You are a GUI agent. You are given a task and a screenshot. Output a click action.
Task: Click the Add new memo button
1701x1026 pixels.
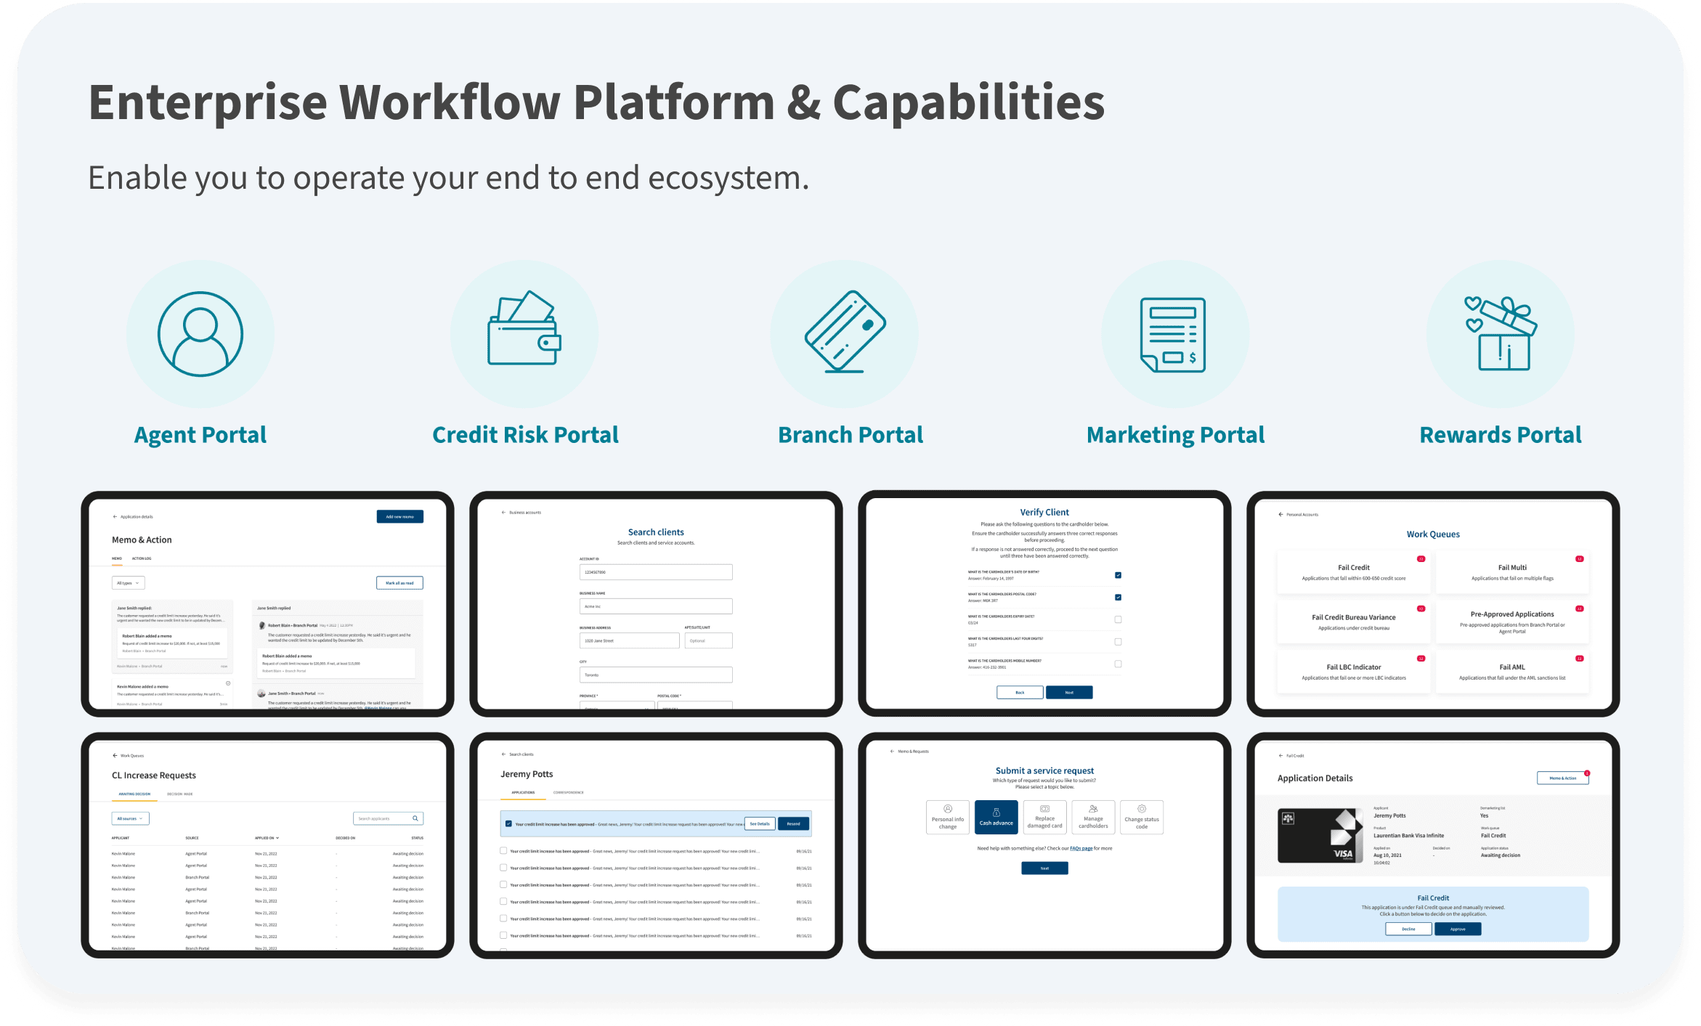[x=399, y=516]
